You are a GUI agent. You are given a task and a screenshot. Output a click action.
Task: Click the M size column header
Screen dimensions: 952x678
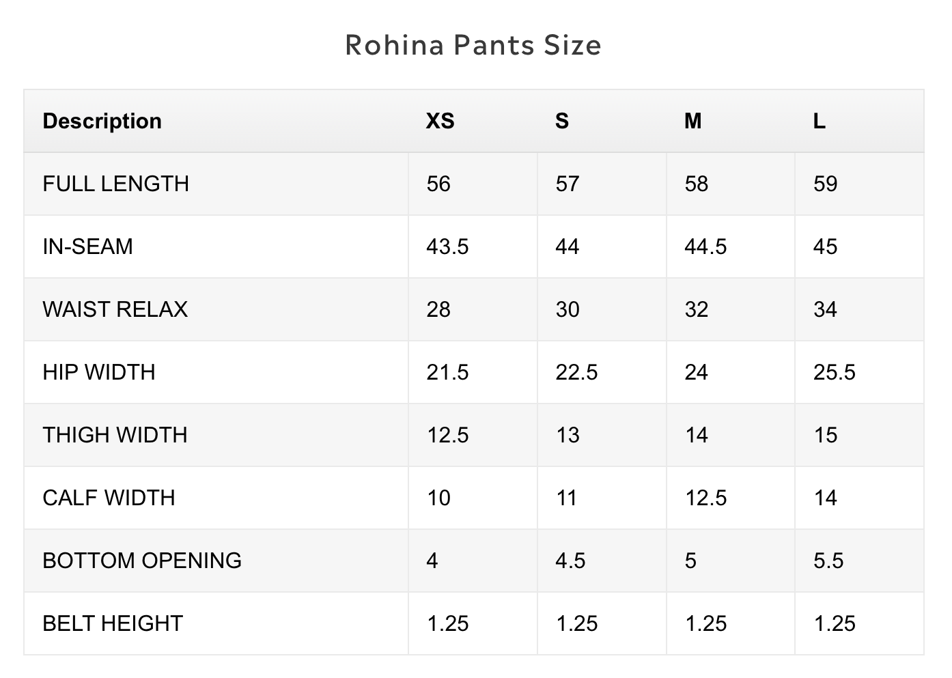click(x=692, y=121)
